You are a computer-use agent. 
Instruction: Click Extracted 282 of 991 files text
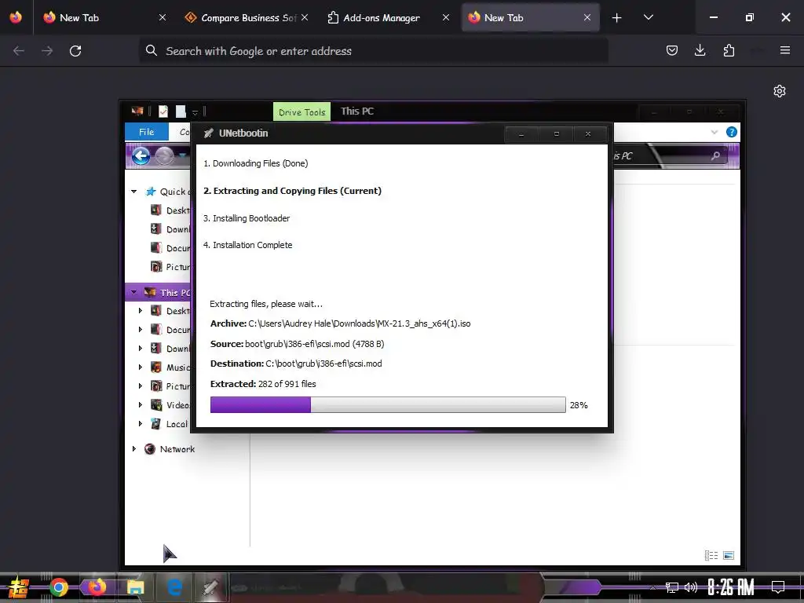point(263,384)
